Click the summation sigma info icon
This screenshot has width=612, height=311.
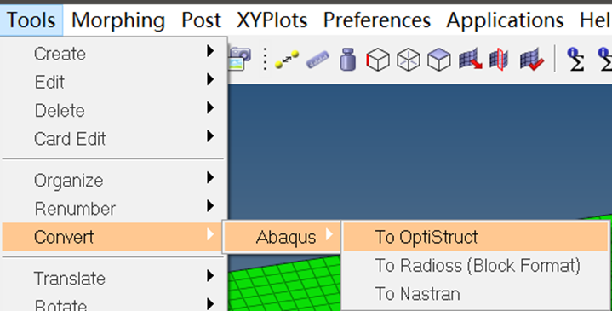576,60
